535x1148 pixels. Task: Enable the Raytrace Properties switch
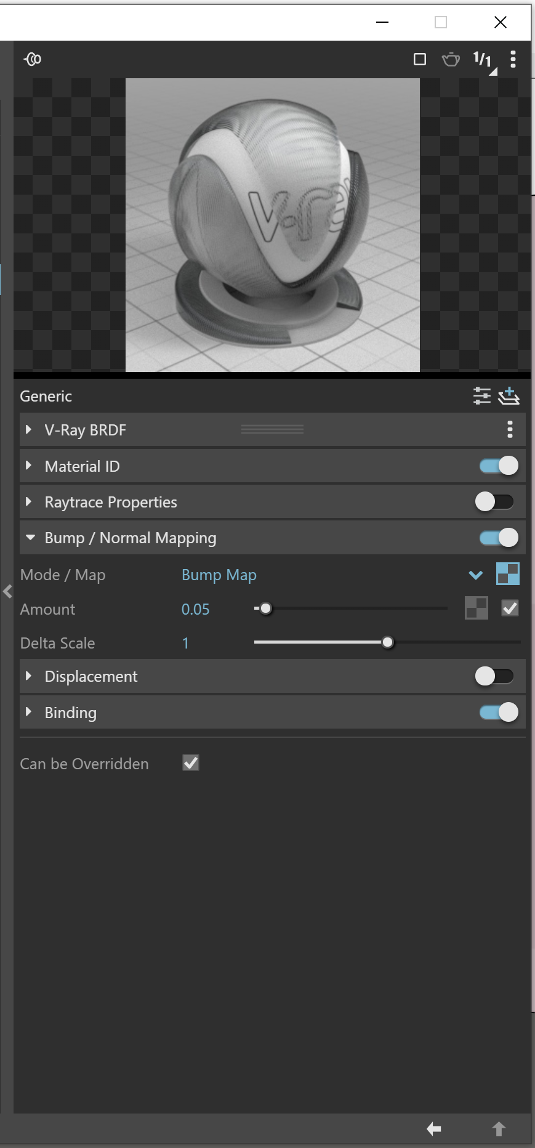(494, 502)
